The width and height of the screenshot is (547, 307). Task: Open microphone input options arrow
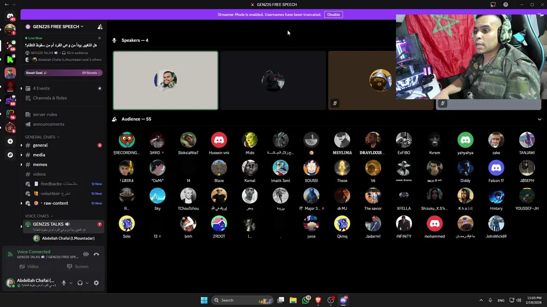point(71,283)
